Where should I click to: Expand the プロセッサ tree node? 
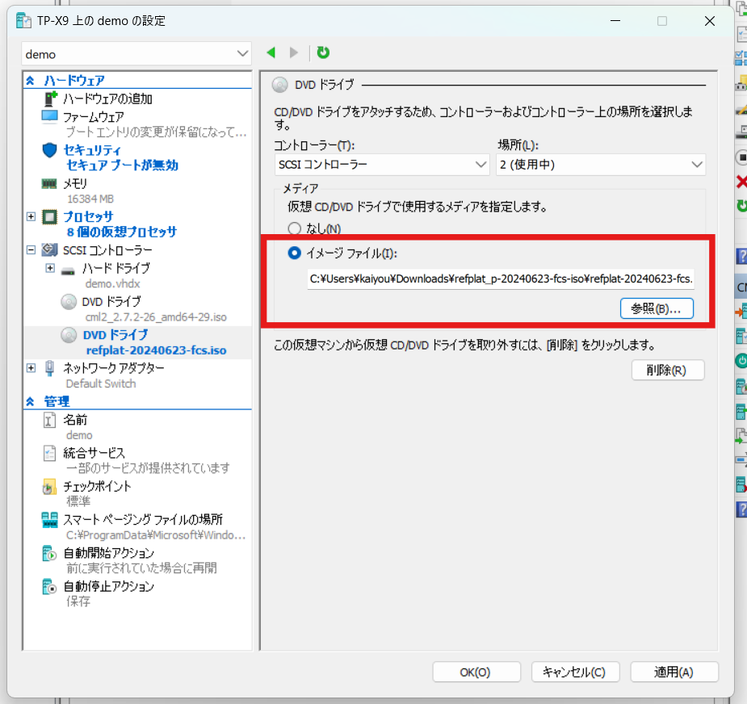31,216
